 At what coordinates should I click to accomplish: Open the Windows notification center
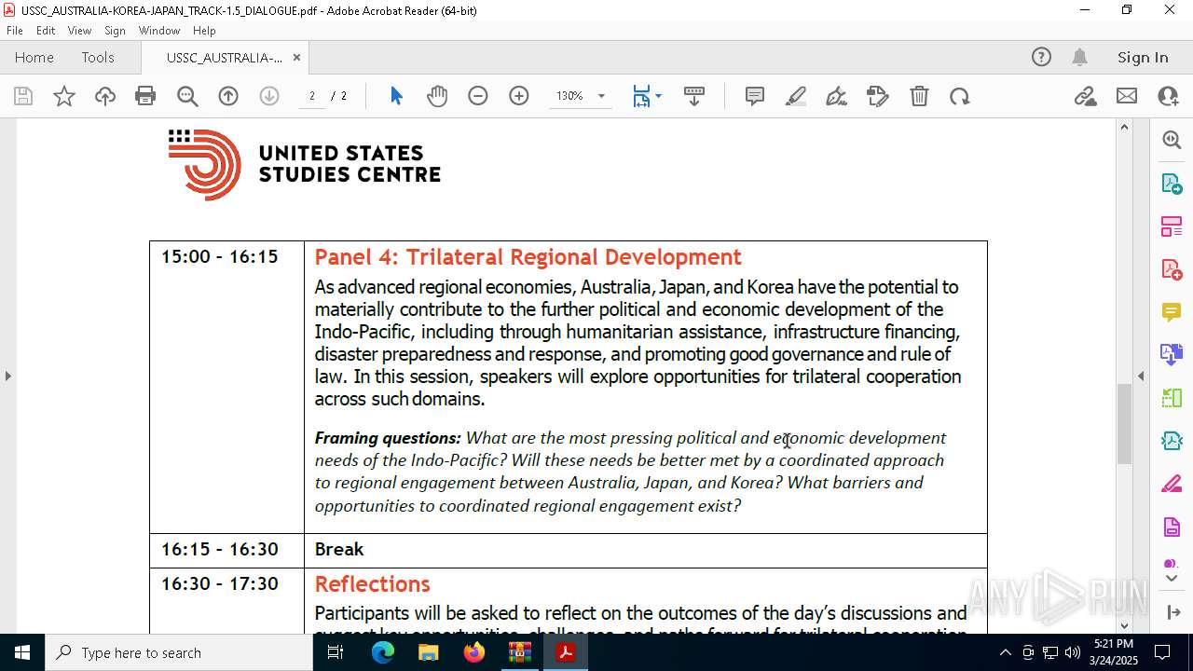(1162, 652)
